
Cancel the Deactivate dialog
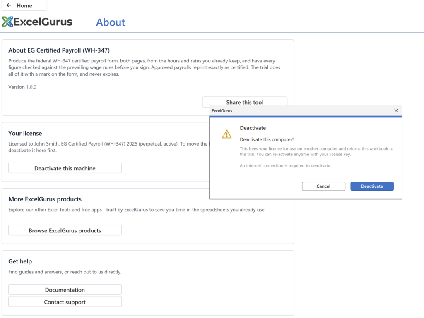(323, 186)
